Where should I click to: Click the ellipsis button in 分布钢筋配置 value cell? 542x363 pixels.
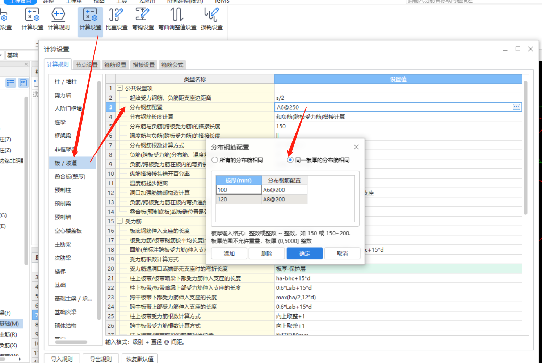pos(516,107)
